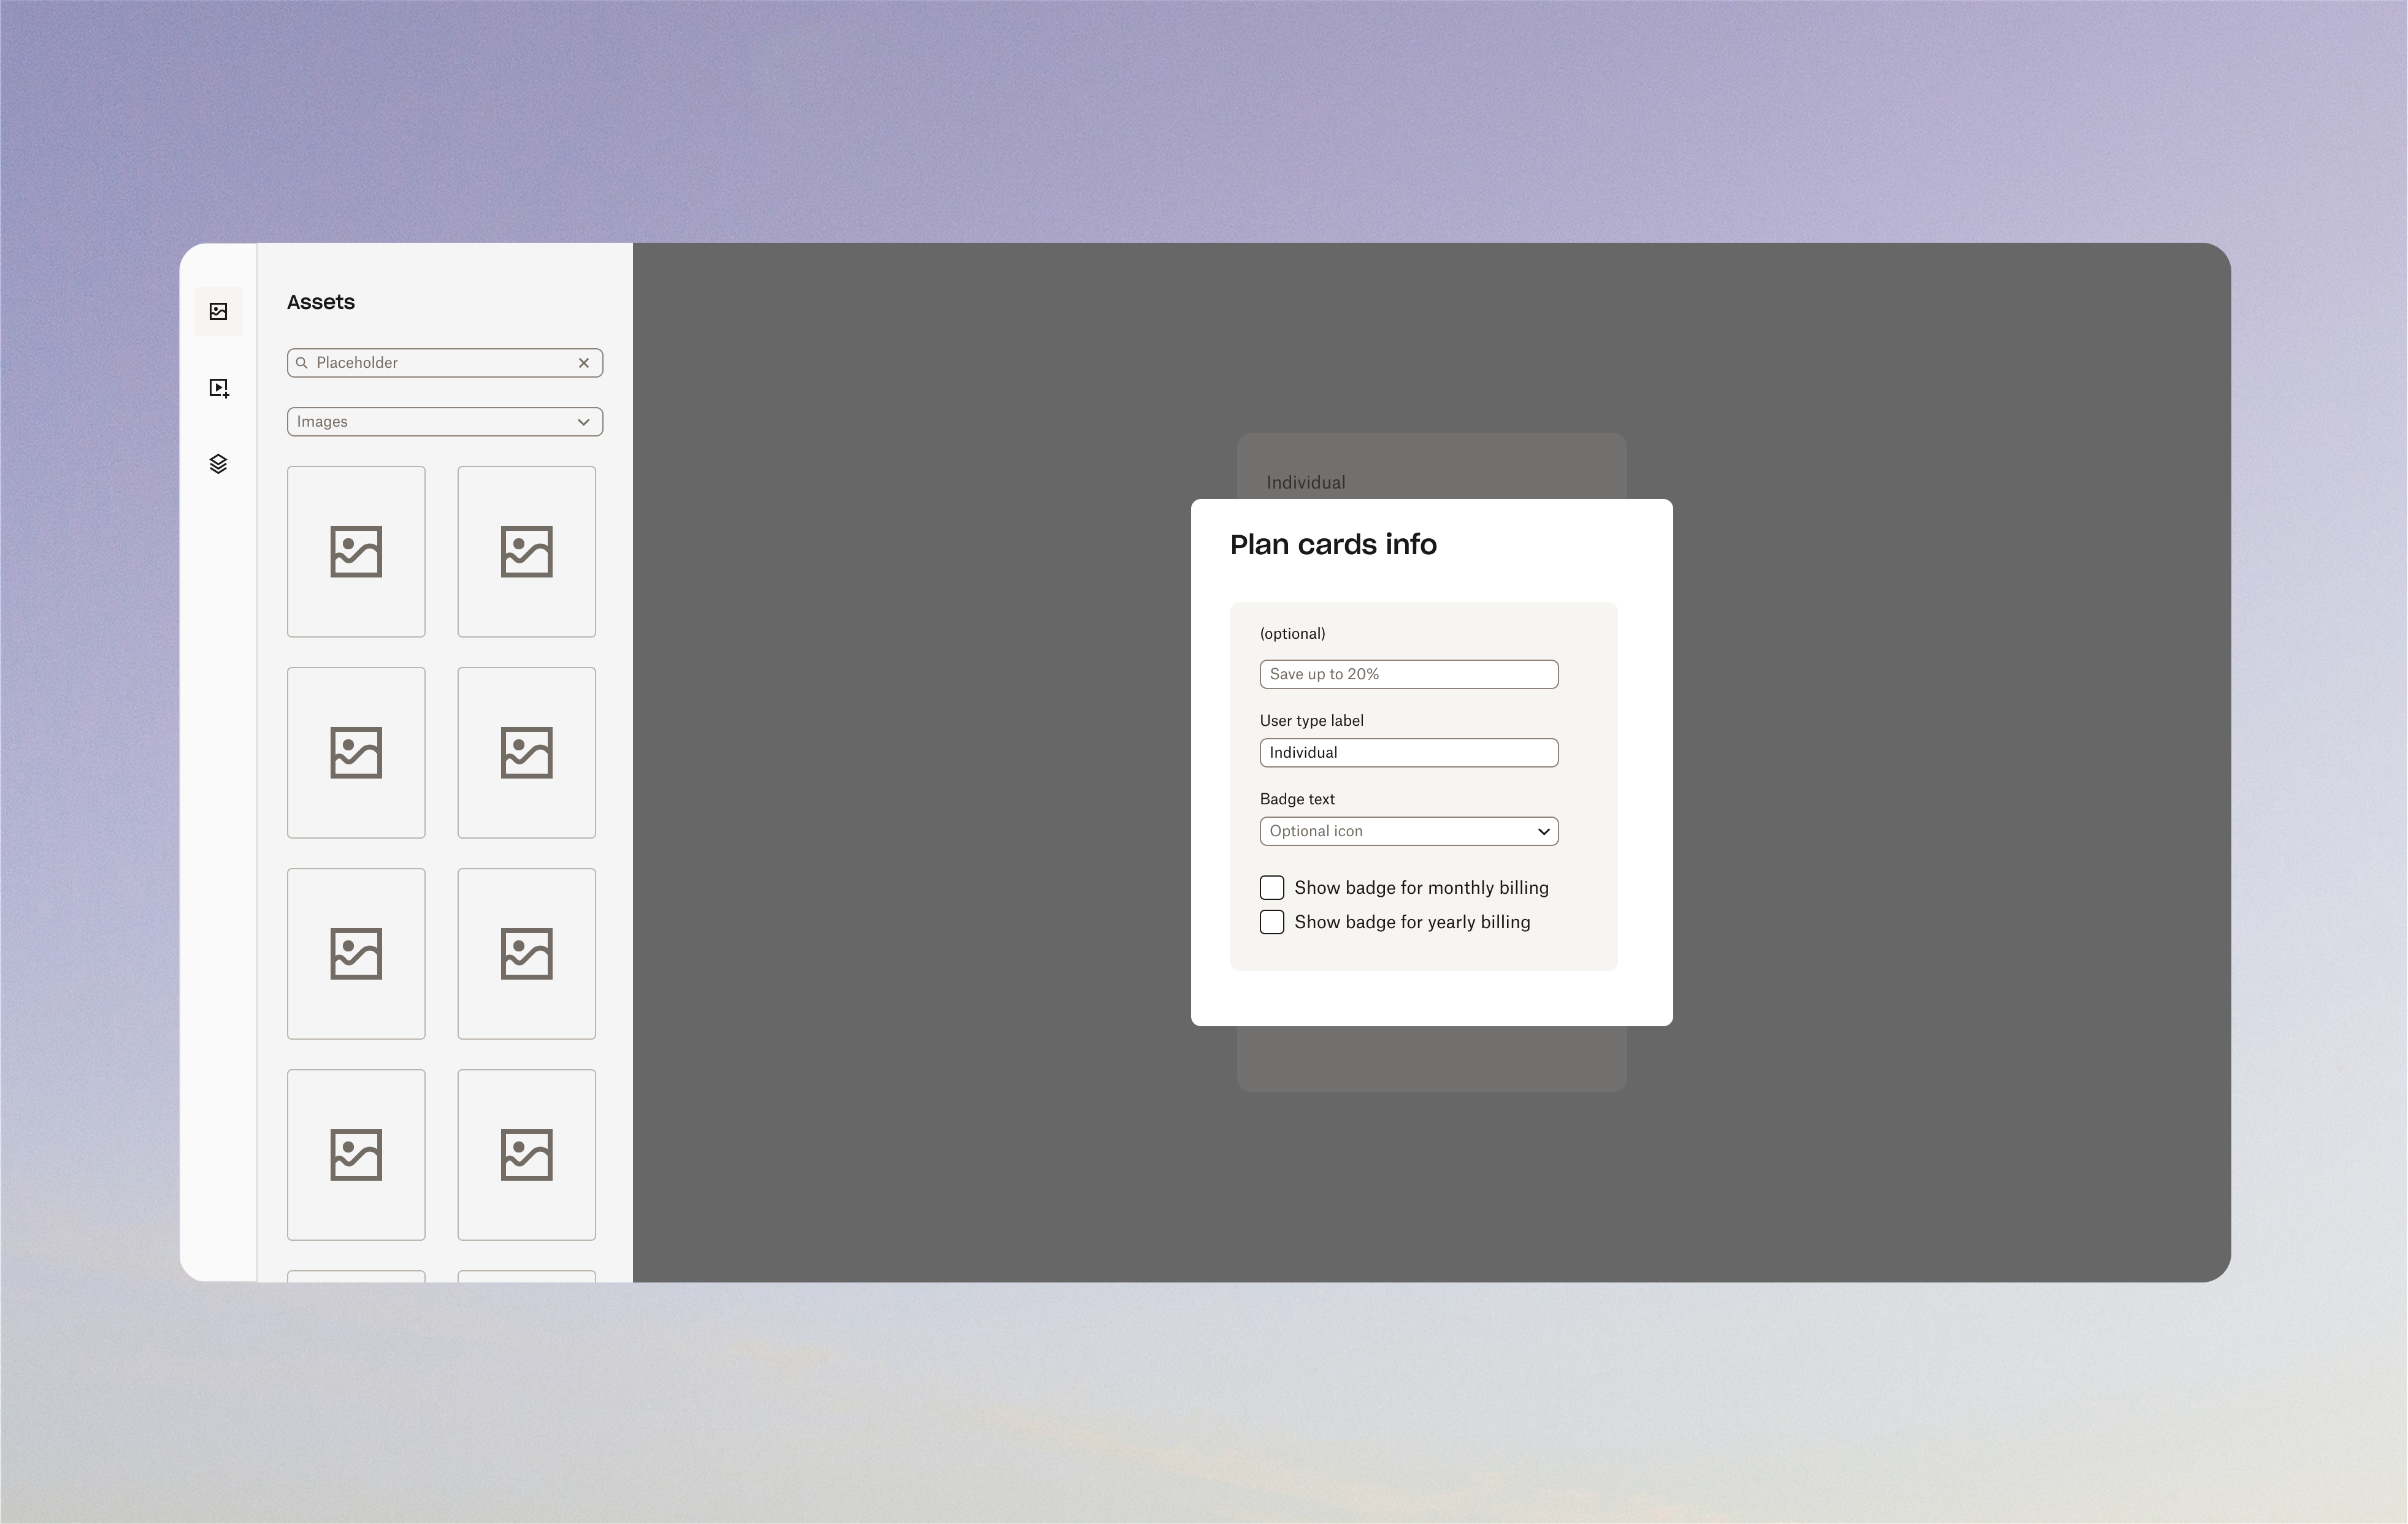Open the Optional icon dropdown
This screenshot has width=2408, height=1524.
tap(1400, 831)
